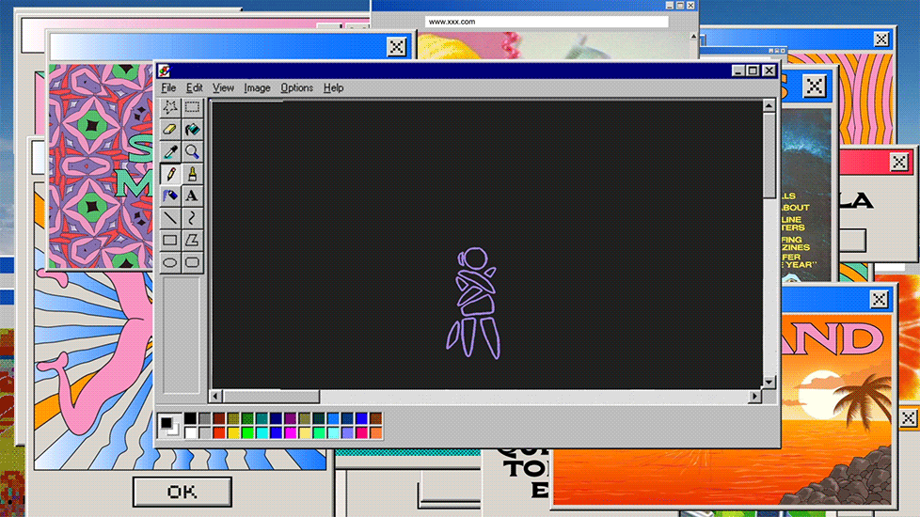The width and height of the screenshot is (920, 517).
Task: Choose the bright red palette swatch
Action: point(219,432)
